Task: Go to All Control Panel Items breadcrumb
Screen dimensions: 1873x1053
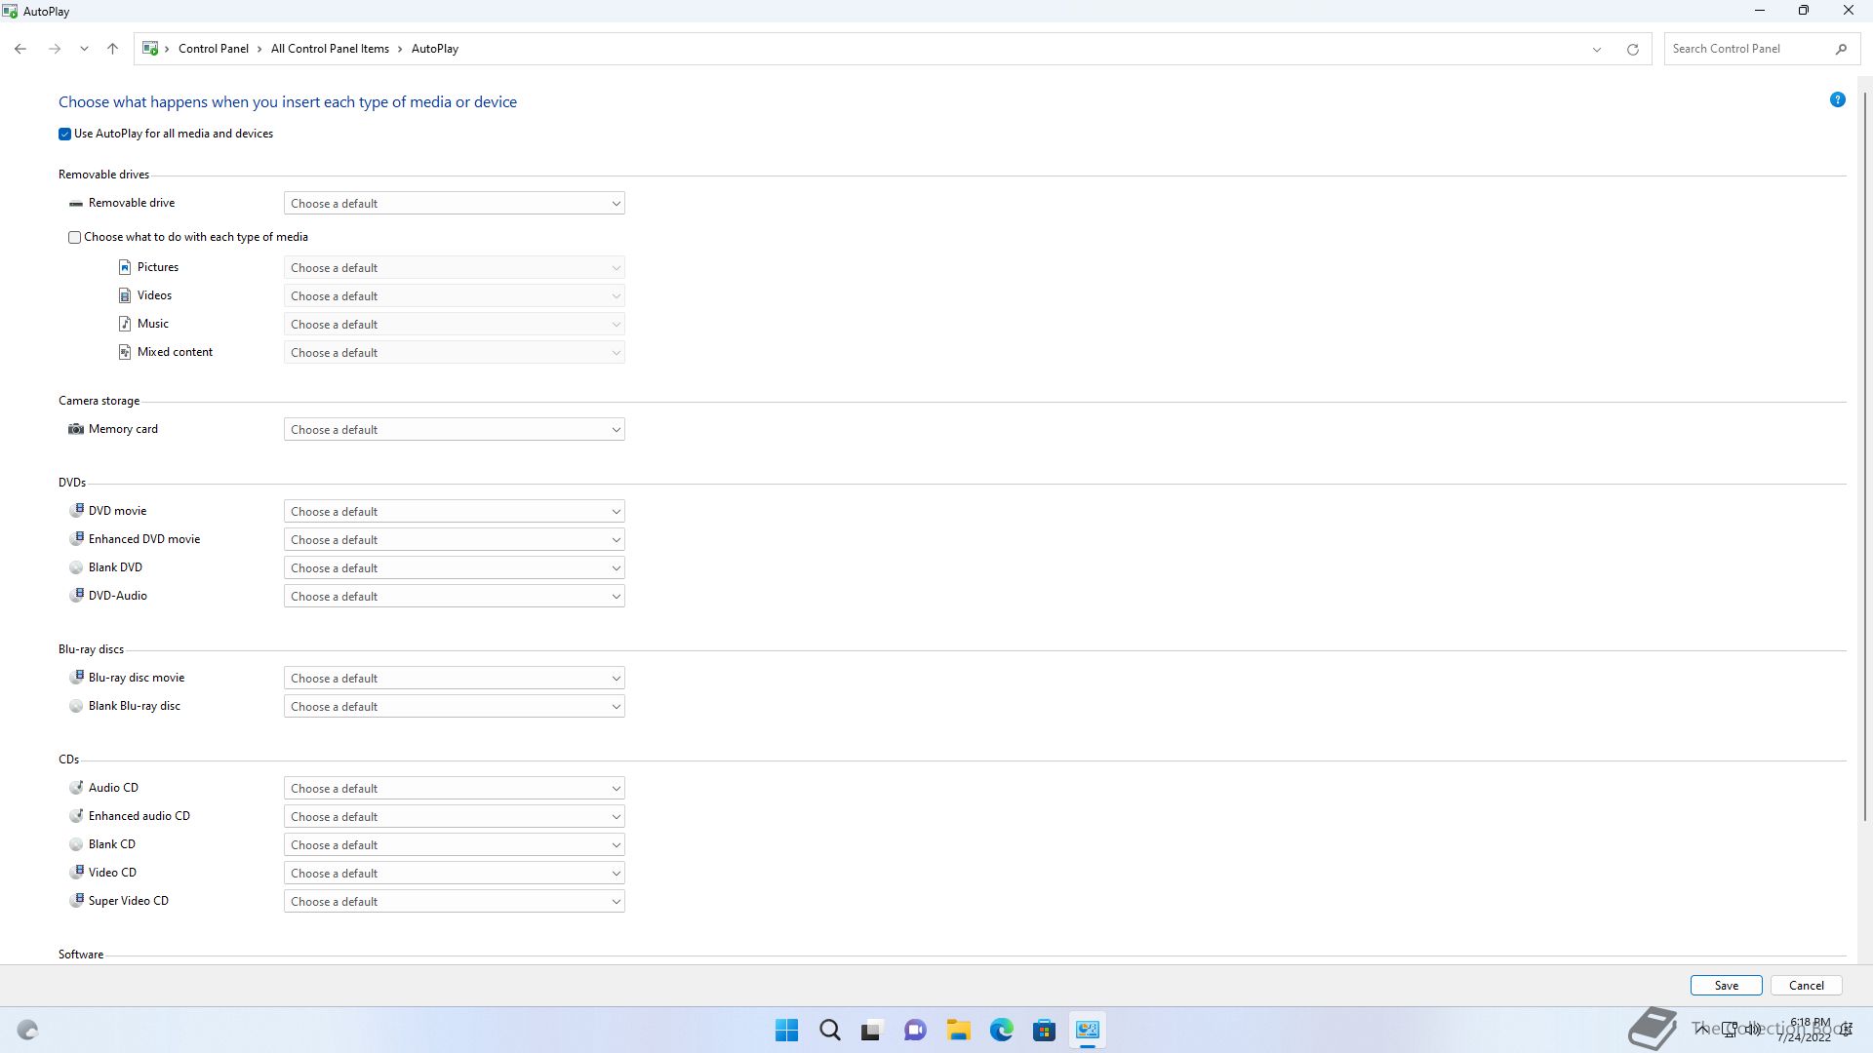Action: click(x=330, y=49)
